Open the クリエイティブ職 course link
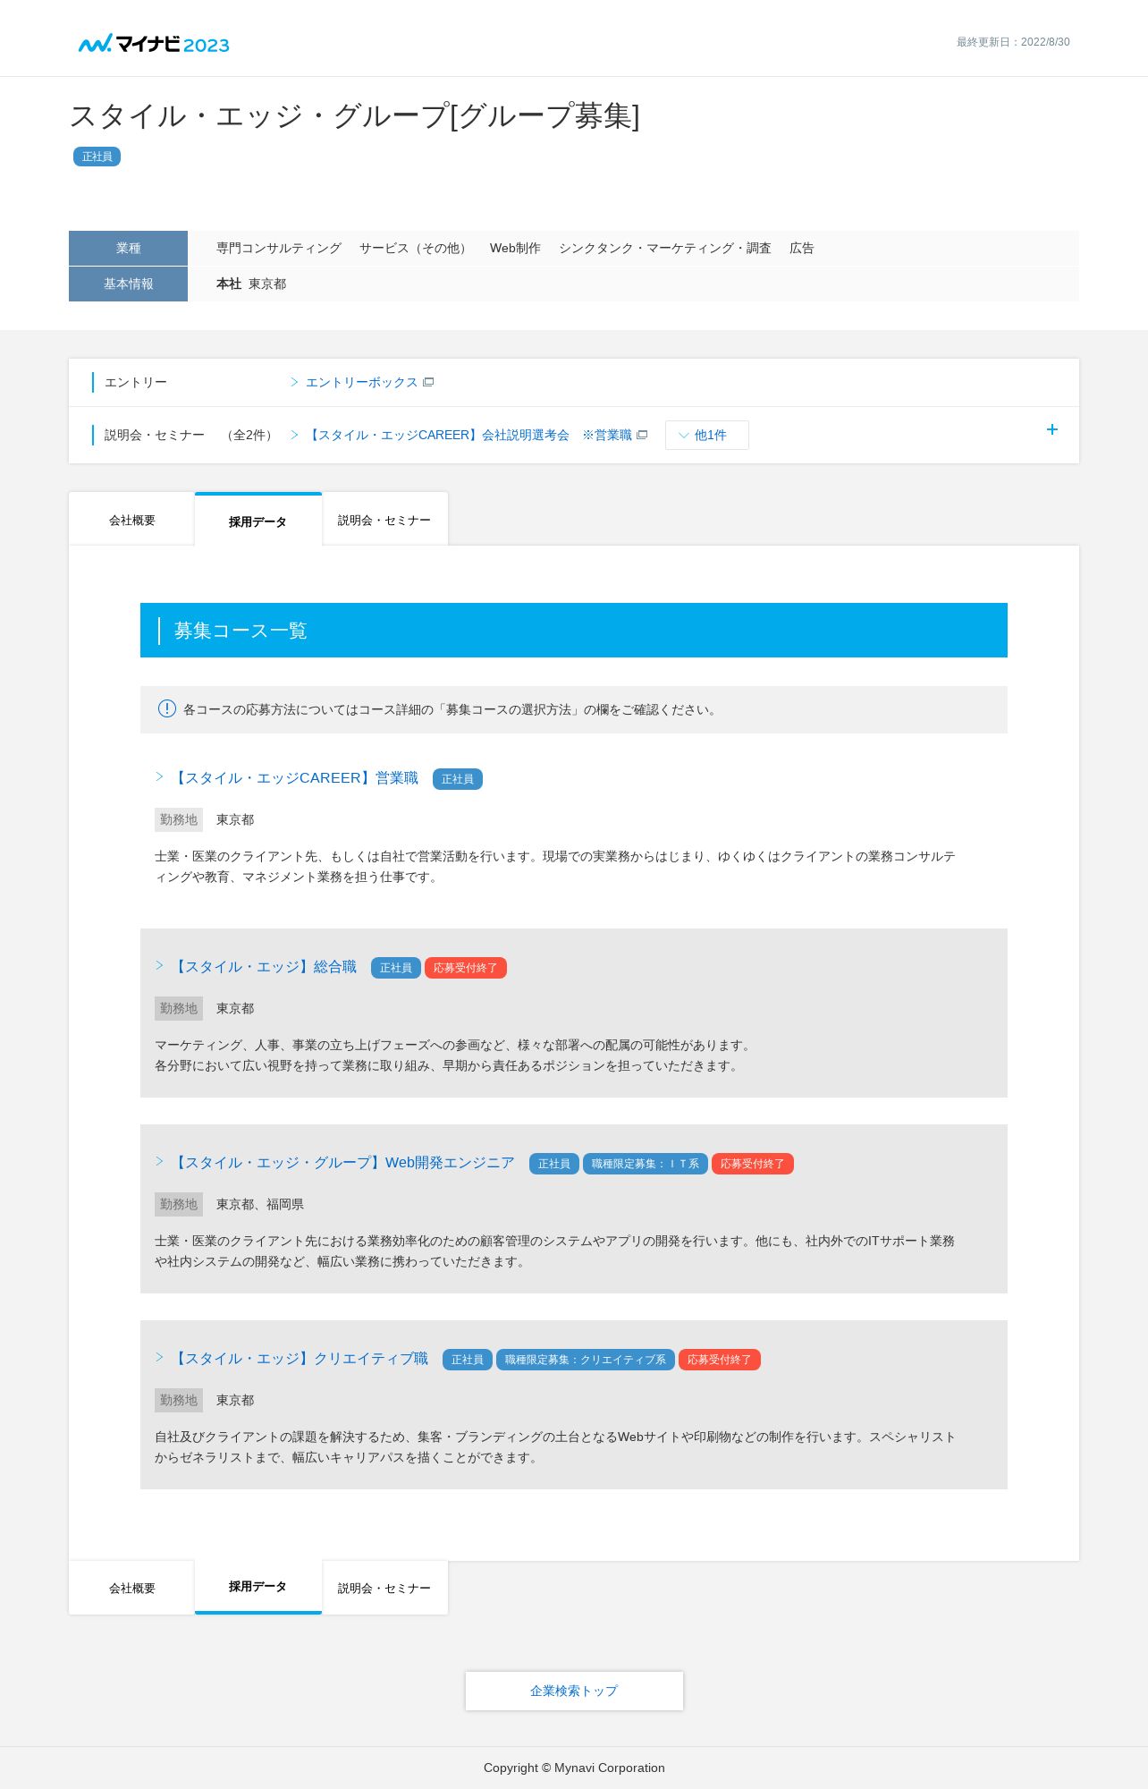This screenshot has height=1789, width=1148. (x=300, y=1359)
